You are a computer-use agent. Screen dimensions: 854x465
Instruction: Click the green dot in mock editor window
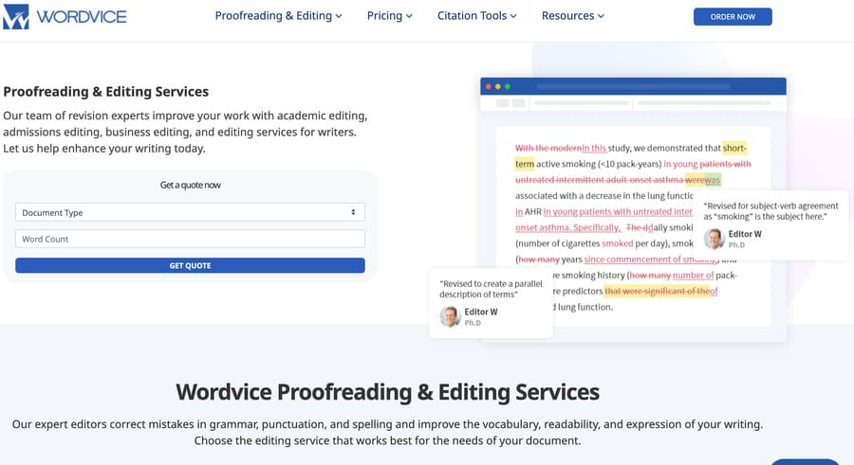pos(508,86)
